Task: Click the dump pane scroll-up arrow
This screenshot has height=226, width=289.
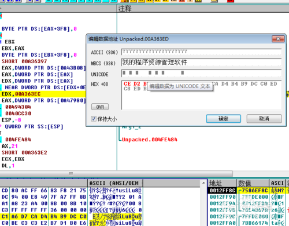Action: [203, 183]
